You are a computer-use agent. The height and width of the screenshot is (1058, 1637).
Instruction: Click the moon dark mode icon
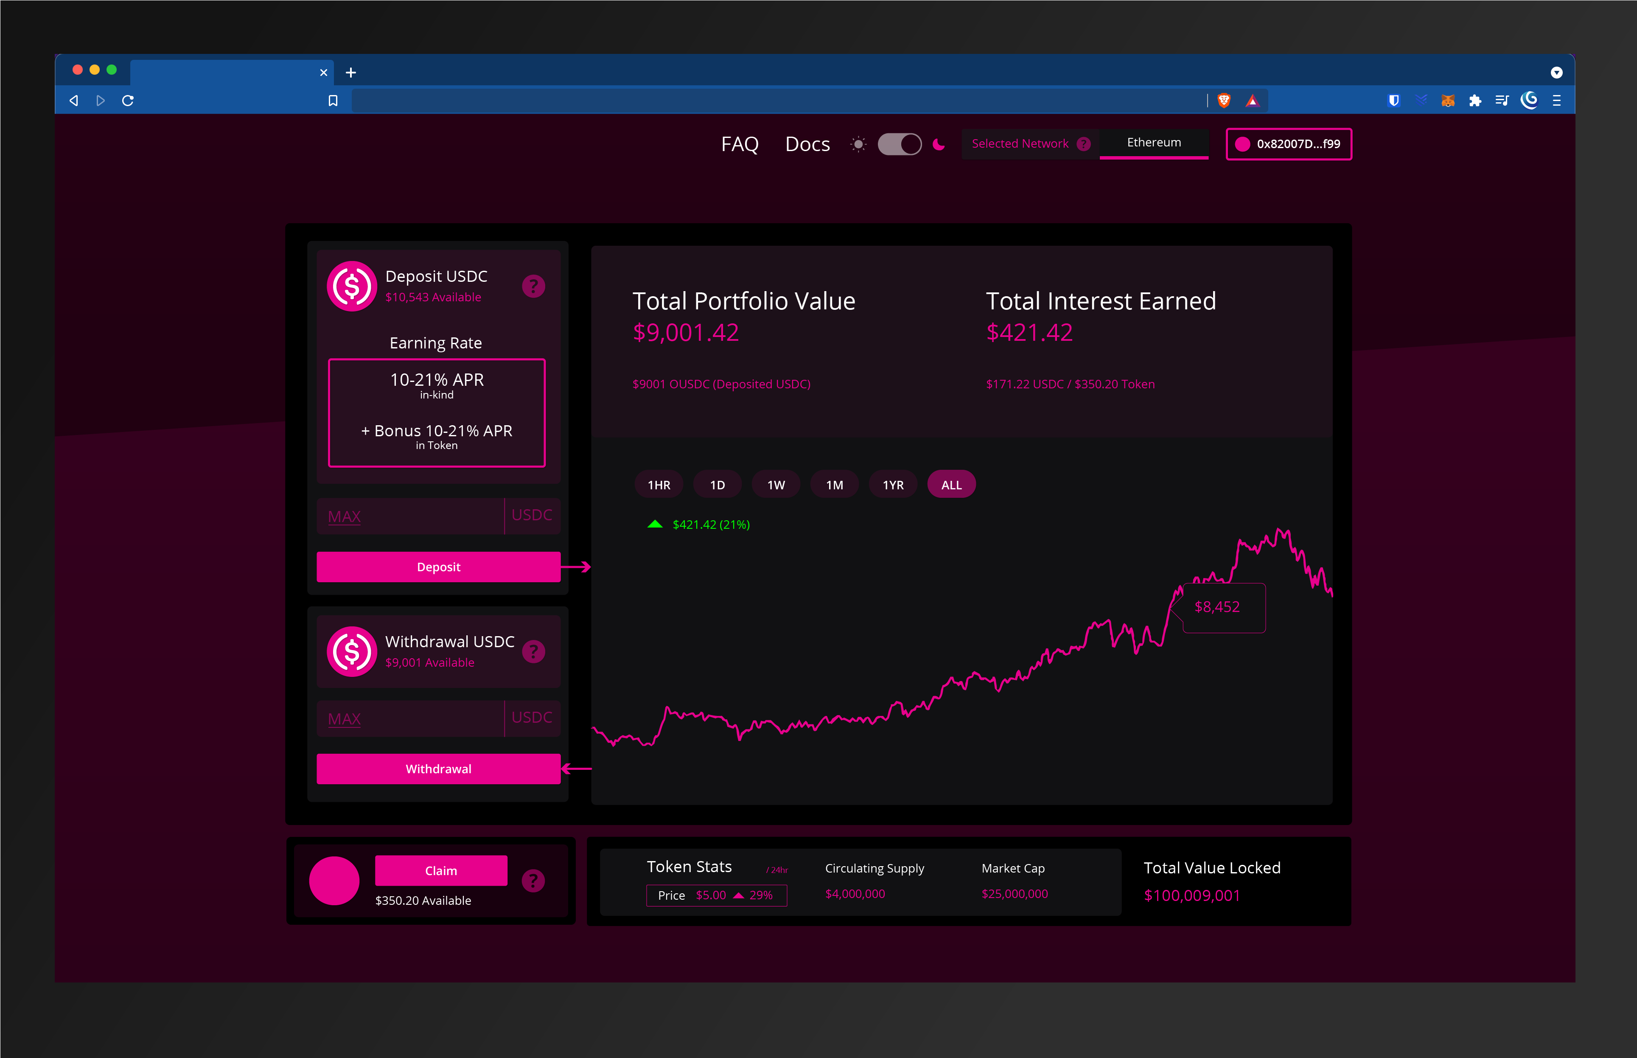click(939, 144)
